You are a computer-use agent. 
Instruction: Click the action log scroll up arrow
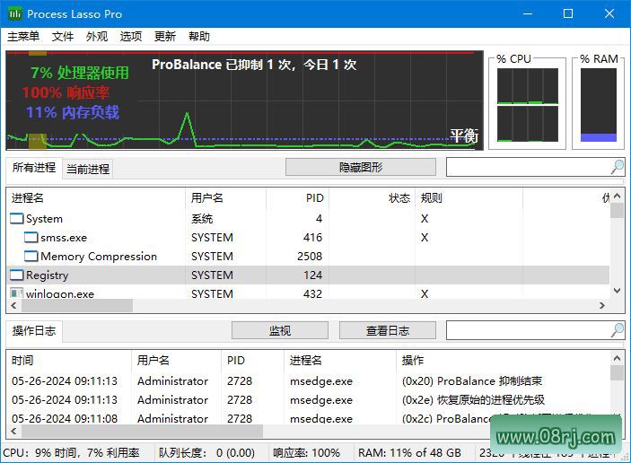(617, 358)
